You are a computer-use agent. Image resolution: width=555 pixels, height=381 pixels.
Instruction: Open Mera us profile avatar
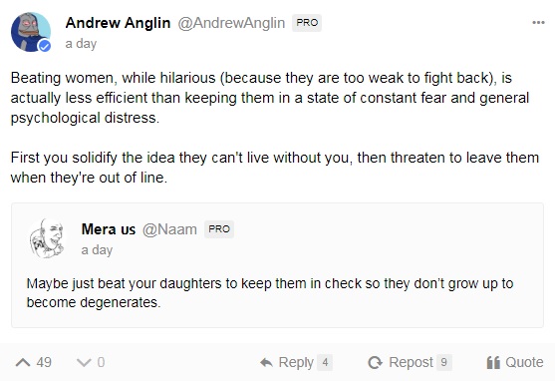coord(47,238)
